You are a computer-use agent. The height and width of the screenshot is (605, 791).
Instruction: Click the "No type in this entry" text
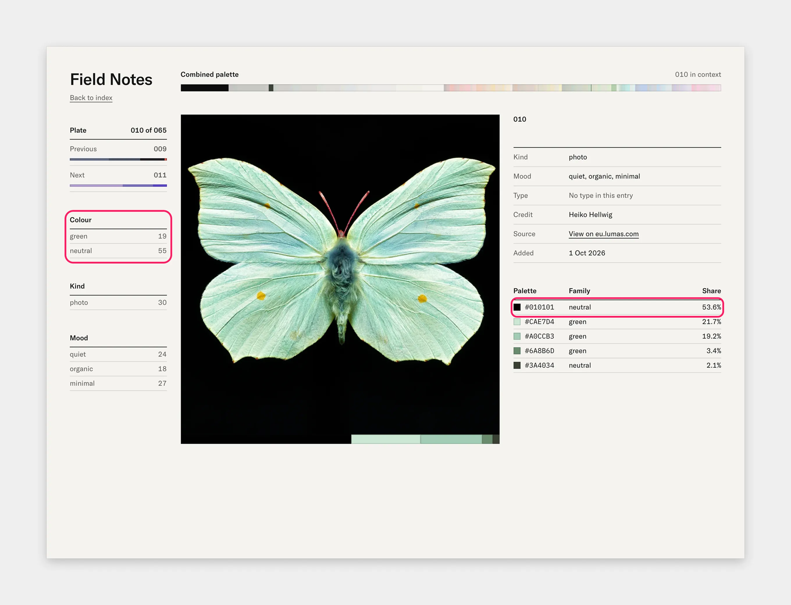601,195
